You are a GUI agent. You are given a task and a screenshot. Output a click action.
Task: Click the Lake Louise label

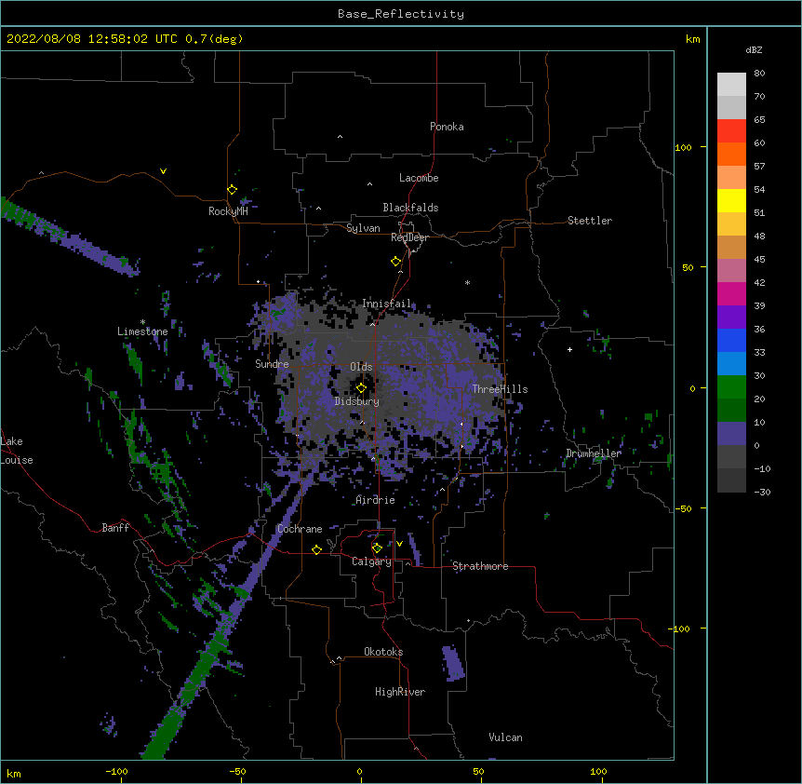click(17, 451)
